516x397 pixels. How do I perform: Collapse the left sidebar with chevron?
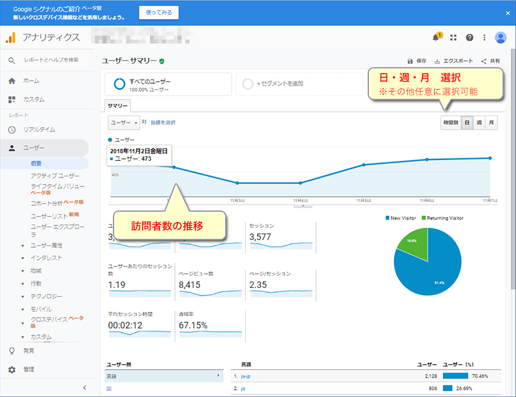coord(84,387)
